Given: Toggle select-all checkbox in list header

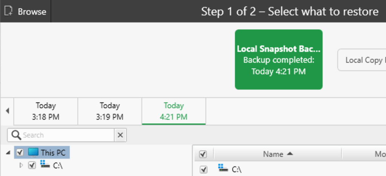Looking at the screenshot, I should tap(203, 154).
